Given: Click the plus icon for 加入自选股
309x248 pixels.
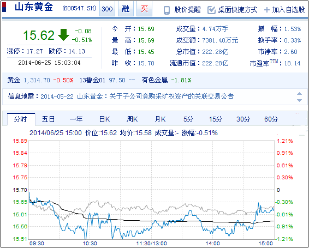Looking at the screenshot, I should (x=266, y=10).
